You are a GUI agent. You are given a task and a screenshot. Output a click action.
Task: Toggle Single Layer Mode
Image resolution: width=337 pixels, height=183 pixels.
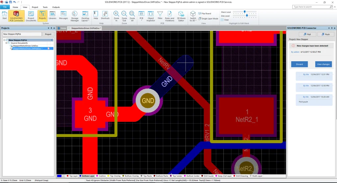point(208,19)
